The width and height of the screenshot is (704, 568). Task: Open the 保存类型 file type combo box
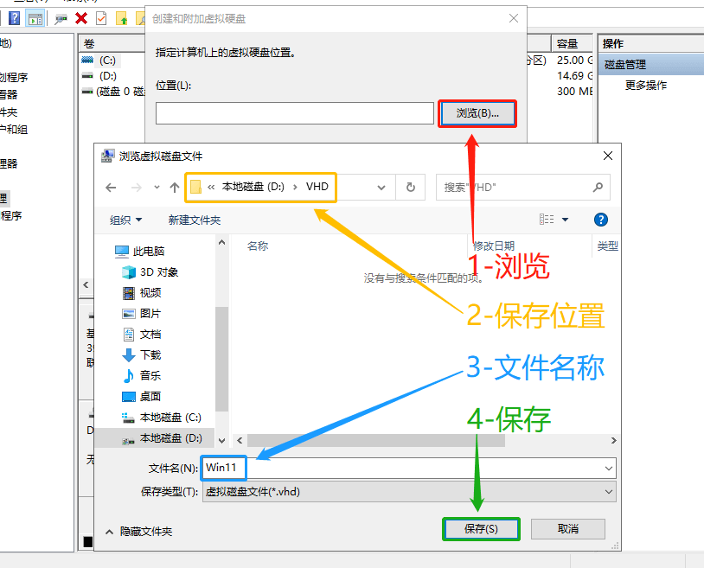pyautogui.click(x=408, y=491)
